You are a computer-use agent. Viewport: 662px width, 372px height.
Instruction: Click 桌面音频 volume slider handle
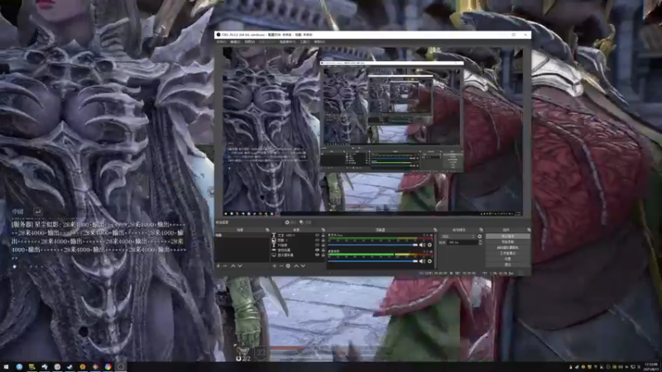415,261
